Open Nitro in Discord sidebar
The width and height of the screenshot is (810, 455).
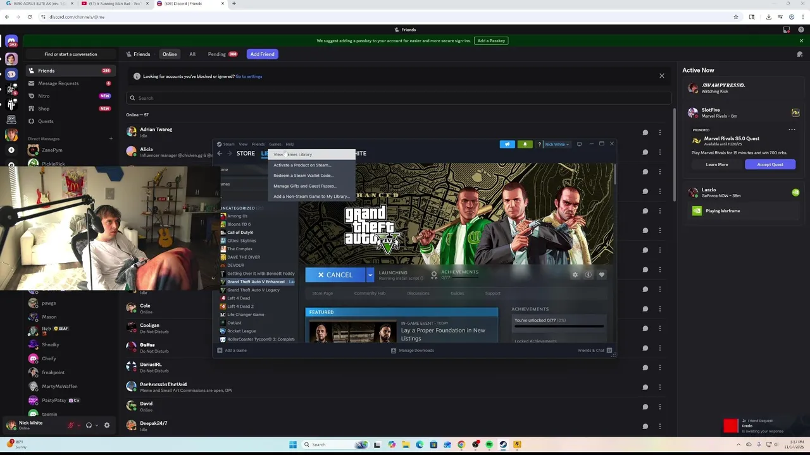(x=70, y=96)
